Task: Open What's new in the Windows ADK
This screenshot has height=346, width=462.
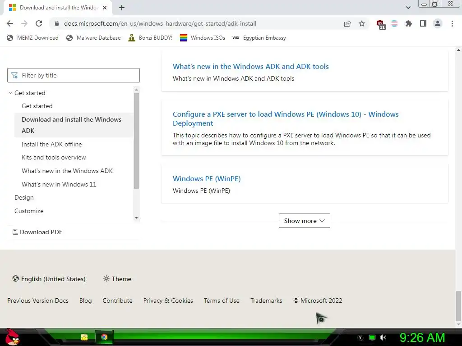Action: pos(67,171)
